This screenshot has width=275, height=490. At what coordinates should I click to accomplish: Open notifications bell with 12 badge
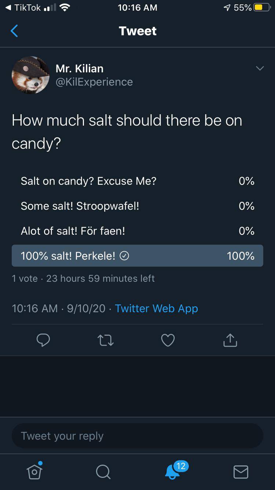click(172, 471)
